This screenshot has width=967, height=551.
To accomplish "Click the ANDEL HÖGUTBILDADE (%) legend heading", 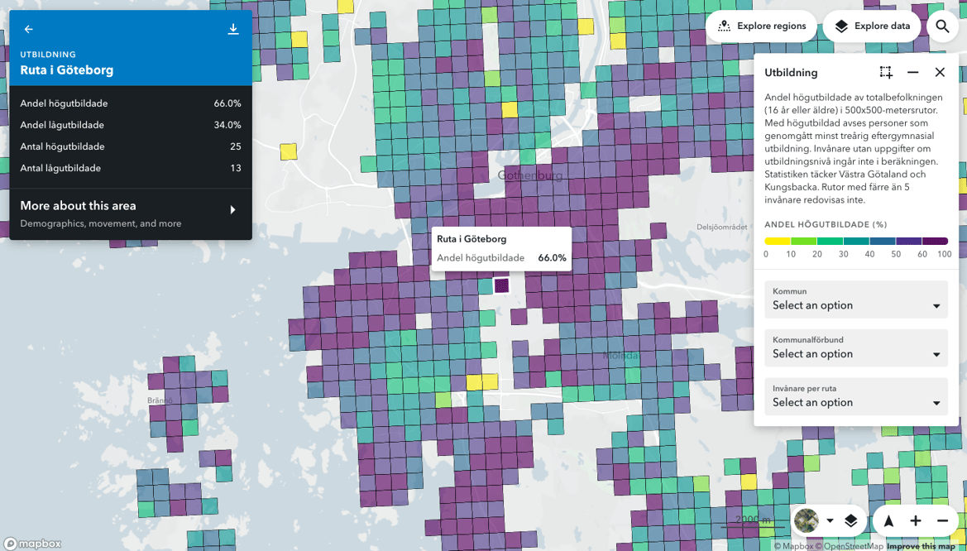I will tap(826, 224).
